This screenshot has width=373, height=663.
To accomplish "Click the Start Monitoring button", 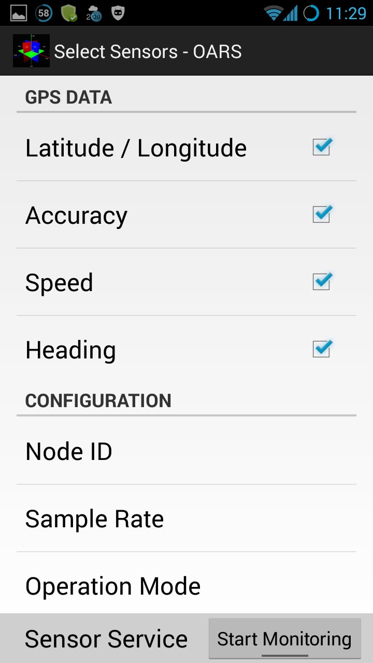I will [284, 639].
